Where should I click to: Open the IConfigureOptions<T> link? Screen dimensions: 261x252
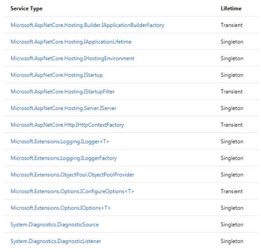(72, 192)
